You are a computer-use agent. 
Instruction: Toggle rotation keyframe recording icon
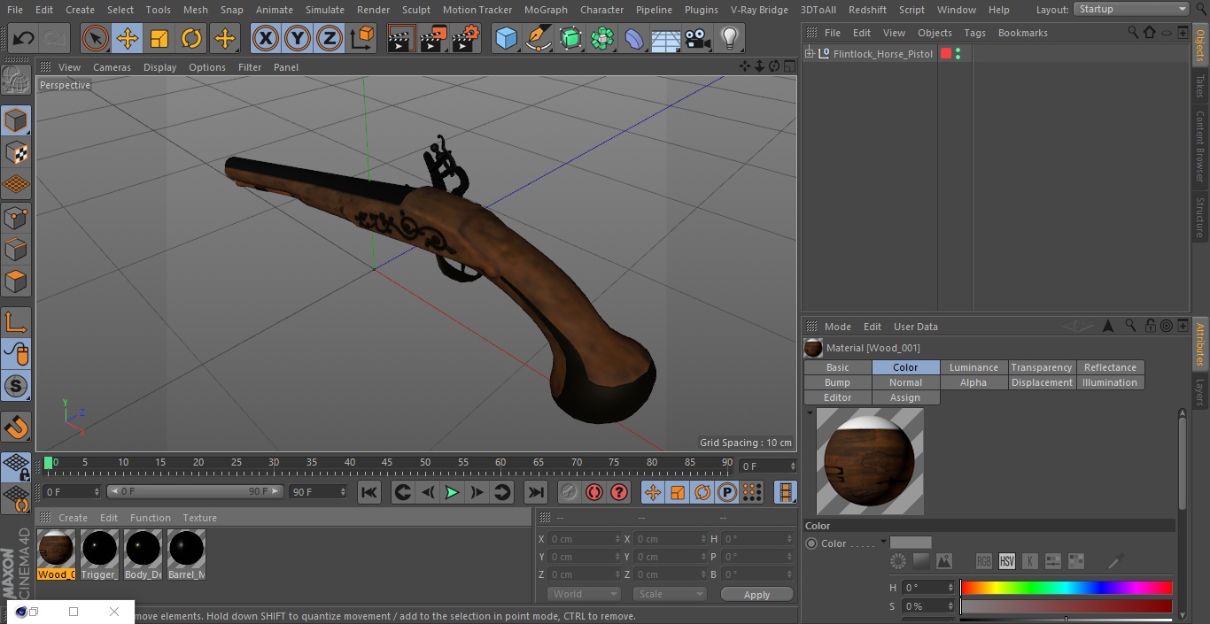tap(702, 492)
